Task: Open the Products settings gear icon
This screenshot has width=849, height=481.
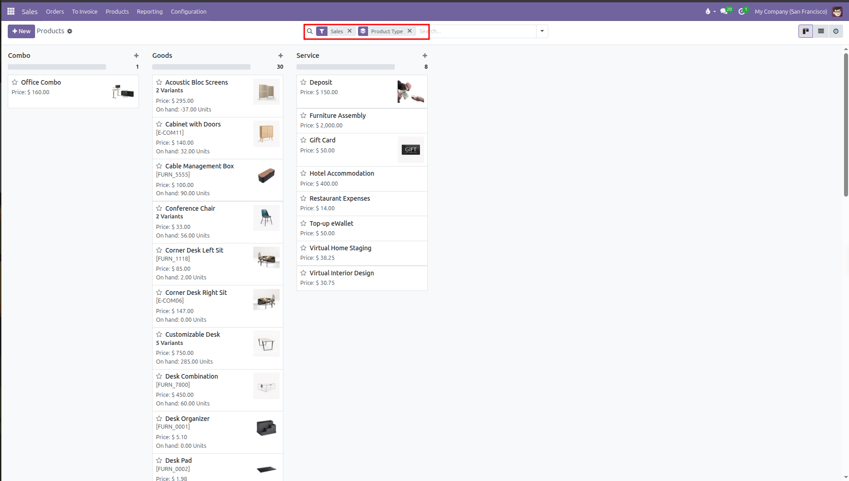Action: point(70,31)
